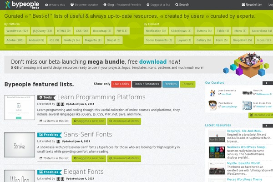Click the mega bundle box illustration
The image size is (273, 182).
(246, 65)
